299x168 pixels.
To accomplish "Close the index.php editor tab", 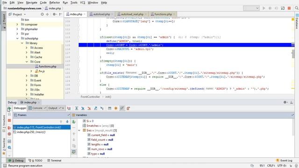I will 85,14.
